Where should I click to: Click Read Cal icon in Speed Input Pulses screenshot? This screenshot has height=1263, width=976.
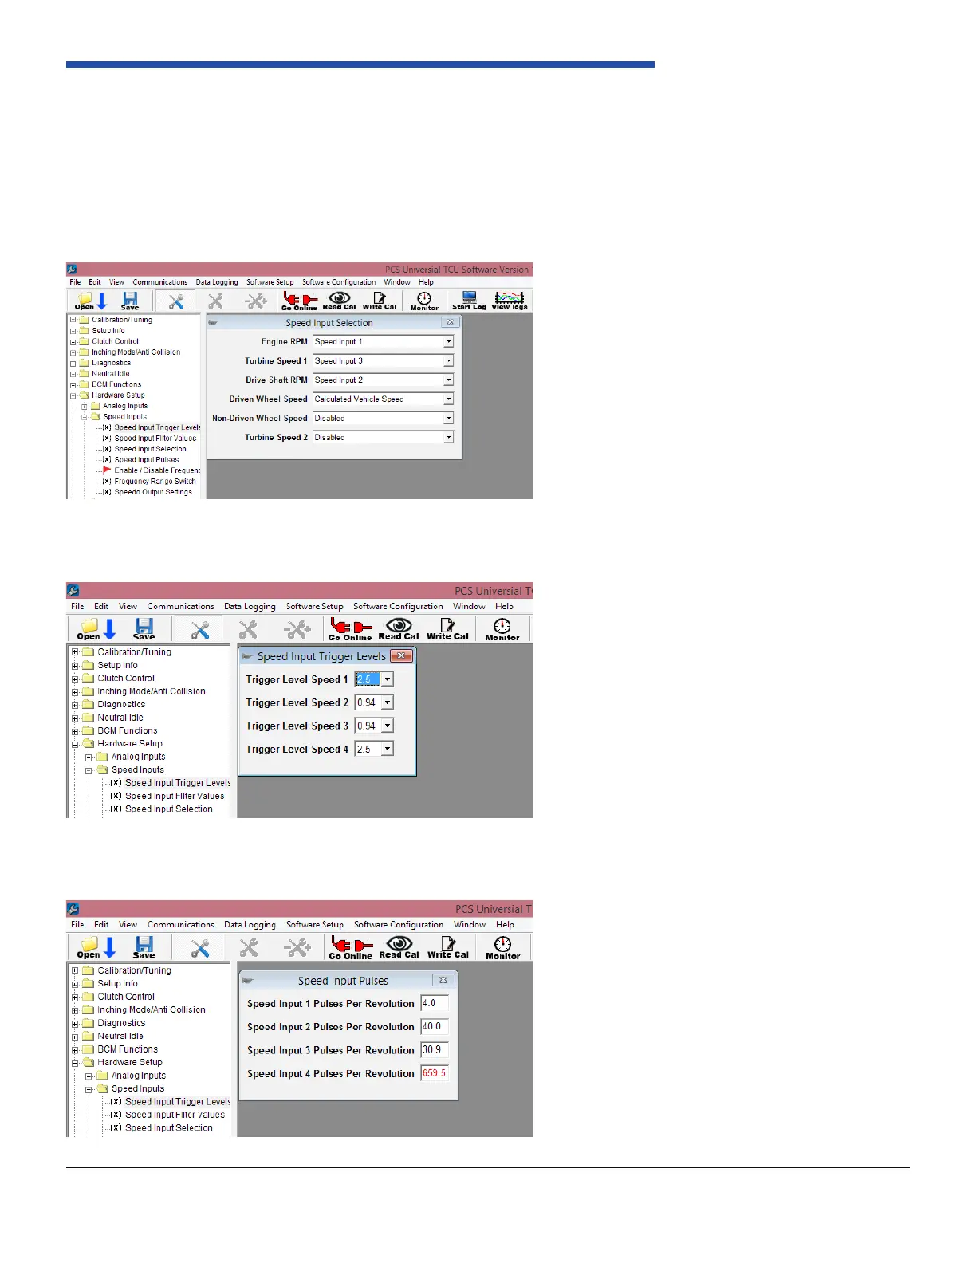click(399, 947)
